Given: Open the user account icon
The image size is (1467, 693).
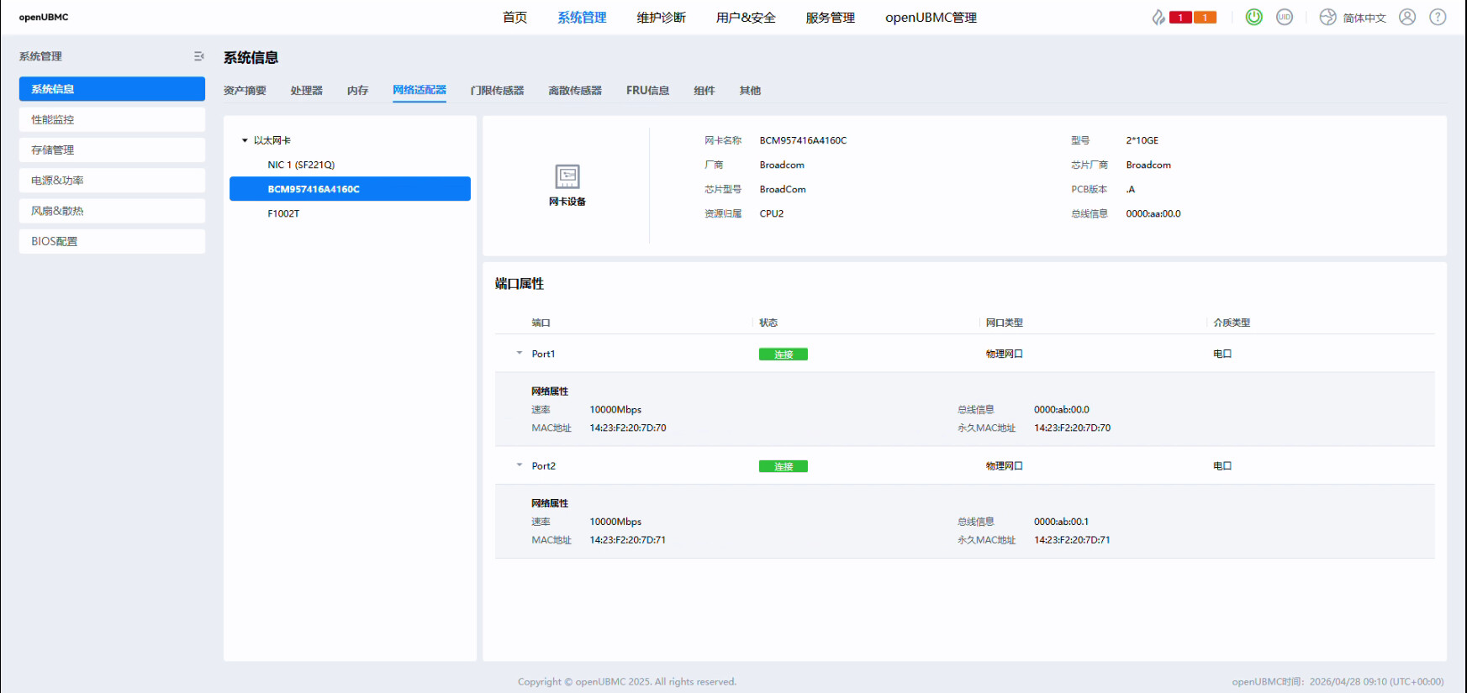Looking at the screenshot, I should click(1406, 17).
